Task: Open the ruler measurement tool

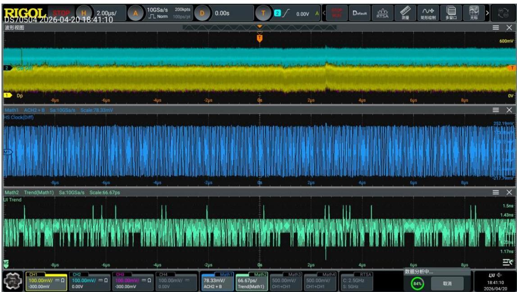Action: point(405,13)
